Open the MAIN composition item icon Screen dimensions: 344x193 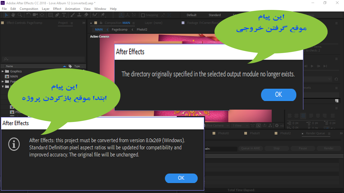pyautogui.click(x=6, y=76)
